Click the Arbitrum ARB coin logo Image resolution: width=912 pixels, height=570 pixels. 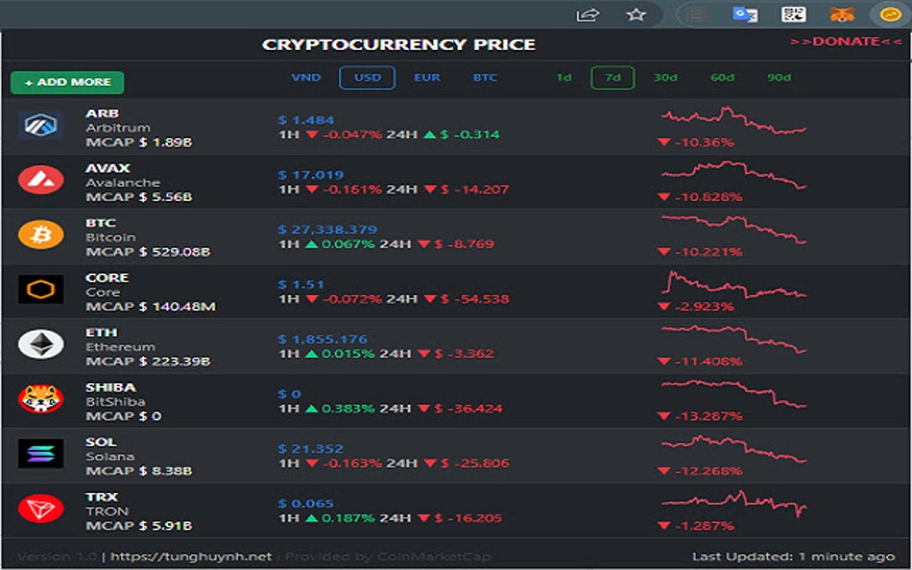(41, 125)
